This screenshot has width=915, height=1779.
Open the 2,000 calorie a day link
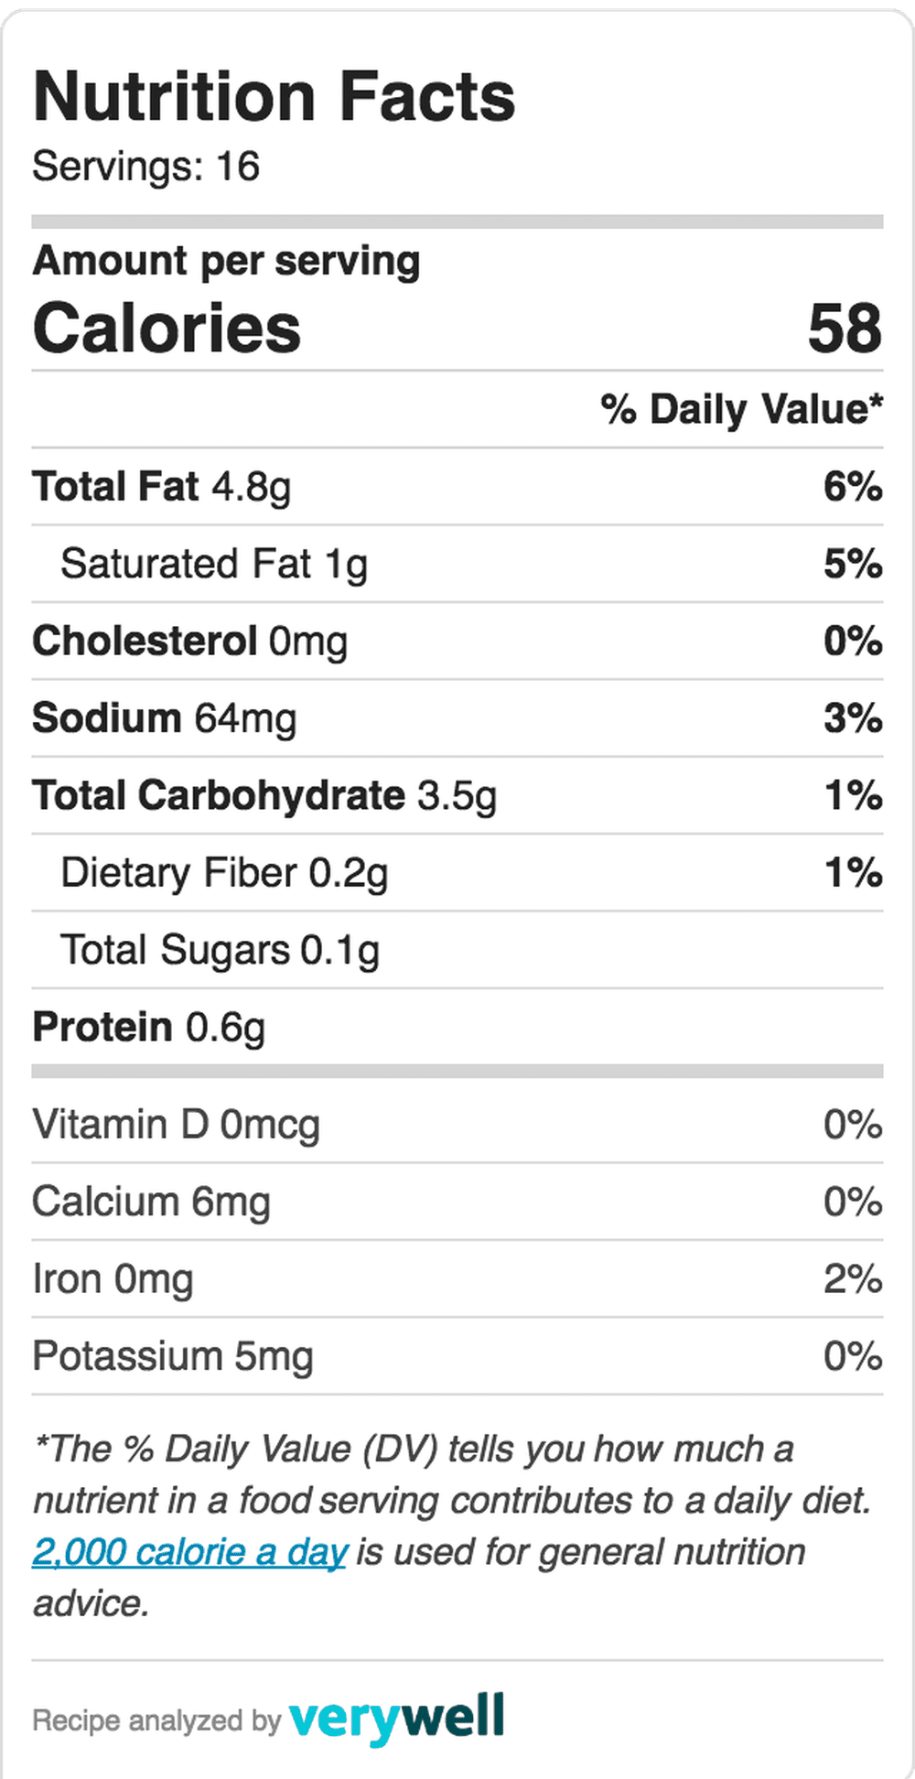click(x=189, y=1552)
